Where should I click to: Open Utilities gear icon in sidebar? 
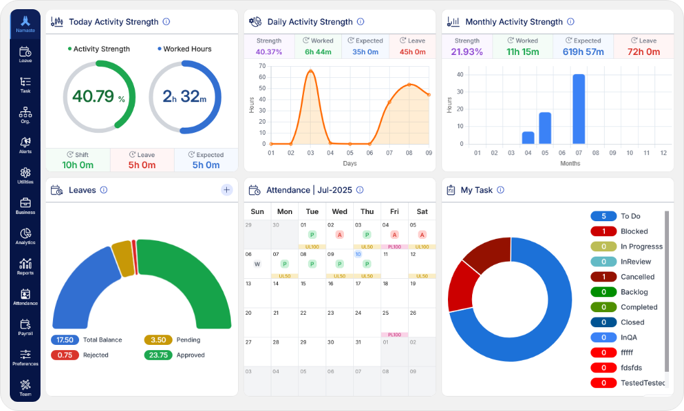25,175
